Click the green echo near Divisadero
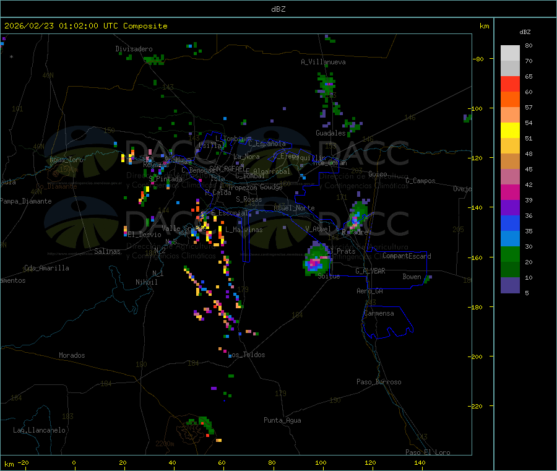The height and width of the screenshot is (471, 557). point(155,59)
